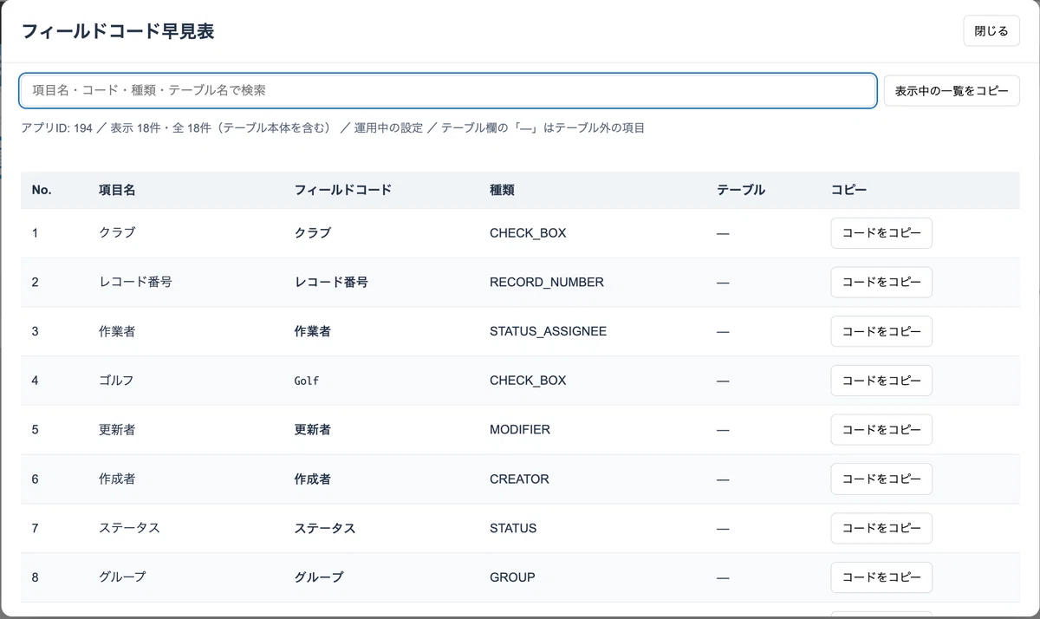Copy the code for the レコード番号 row

point(881,283)
